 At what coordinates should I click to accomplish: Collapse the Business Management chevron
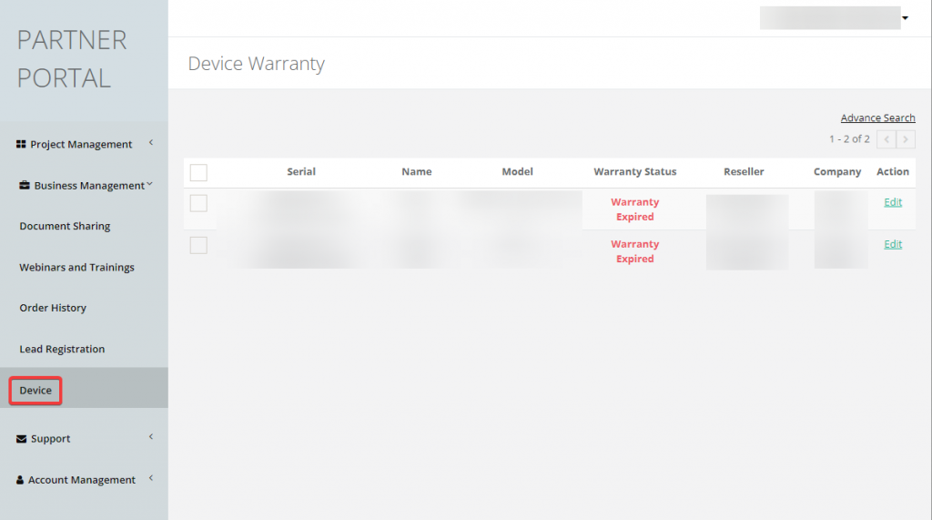pos(149,185)
